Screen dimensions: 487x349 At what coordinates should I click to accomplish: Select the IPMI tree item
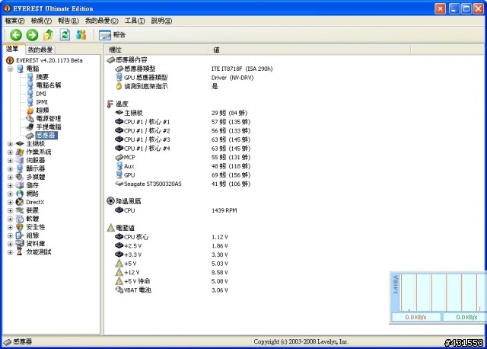pyautogui.click(x=42, y=102)
